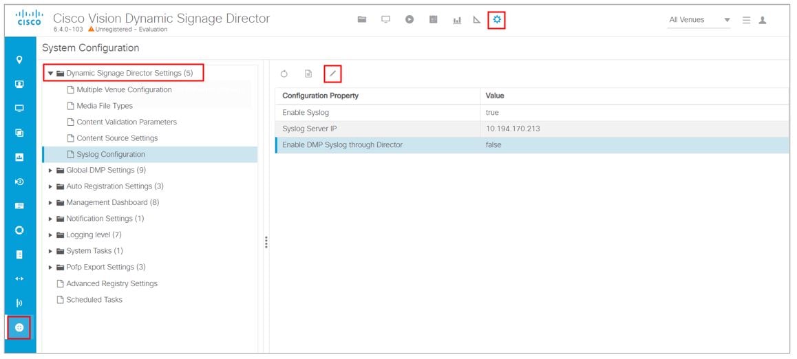Click the Value column header
Viewport: 797px width, 359px height.
tap(635, 96)
